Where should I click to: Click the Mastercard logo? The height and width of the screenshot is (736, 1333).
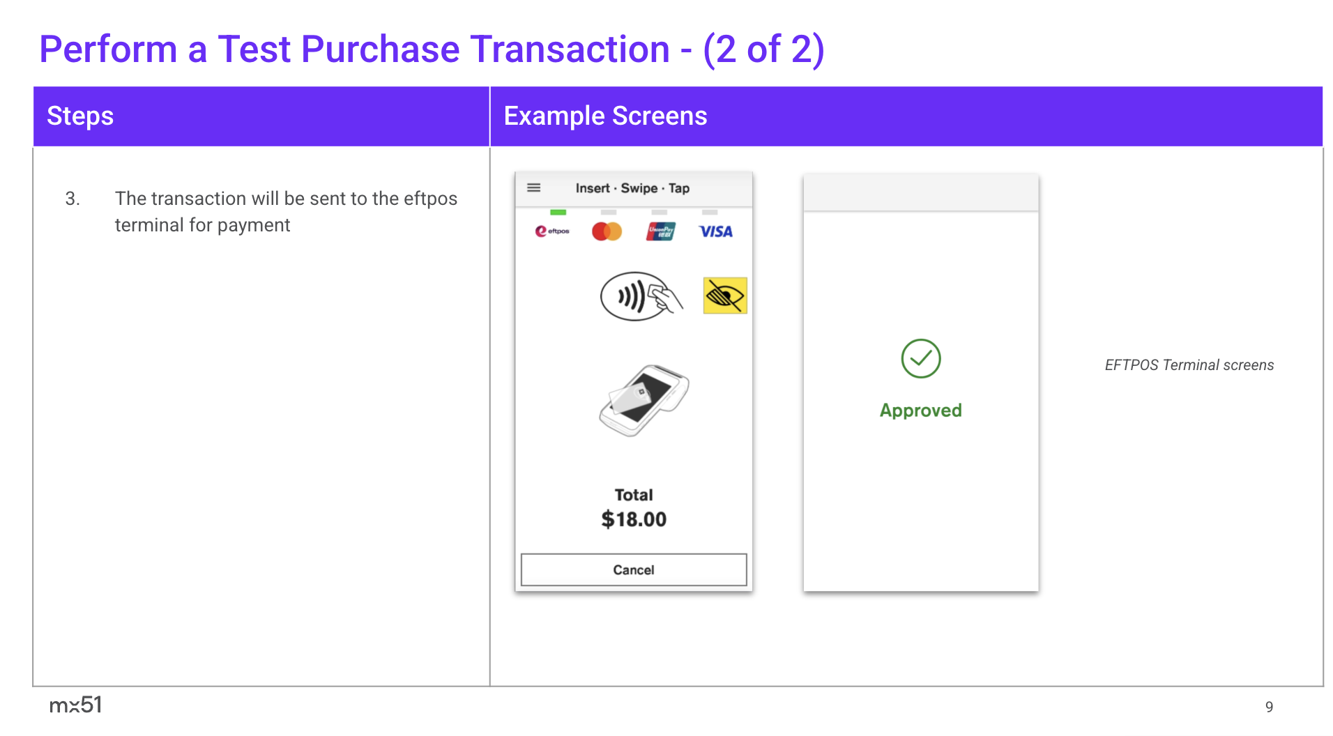click(607, 231)
